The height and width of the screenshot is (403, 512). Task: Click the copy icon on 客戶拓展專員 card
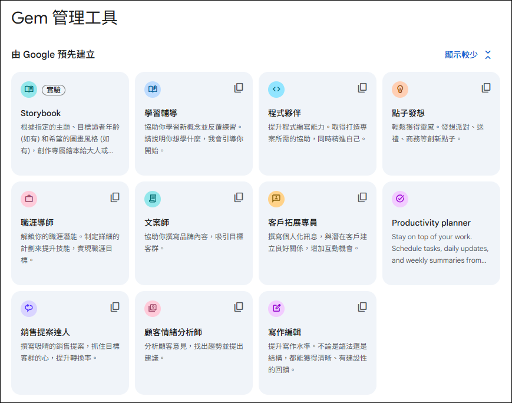pos(362,197)
